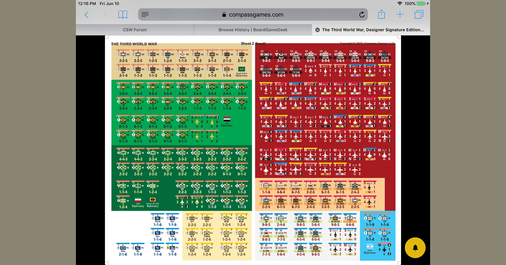
Task: Open the share sheet icon
Action: pyautogui.click(x=381, y=14)
